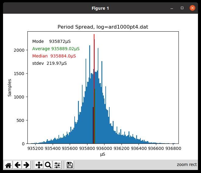Click the x-axis tick label 935600

point(70,148)
